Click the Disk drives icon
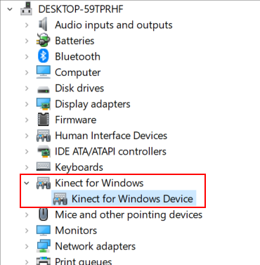 (44, 89)
